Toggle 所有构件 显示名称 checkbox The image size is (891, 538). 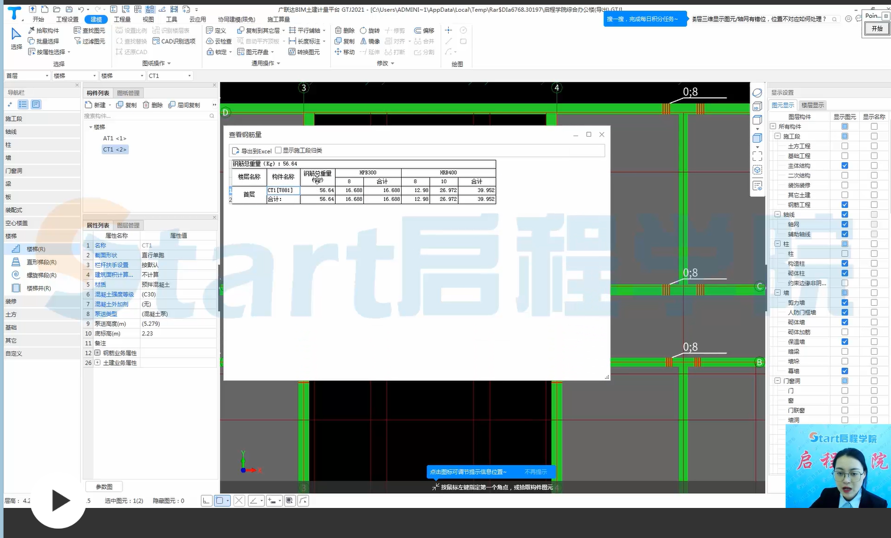(x=874, y=127)
